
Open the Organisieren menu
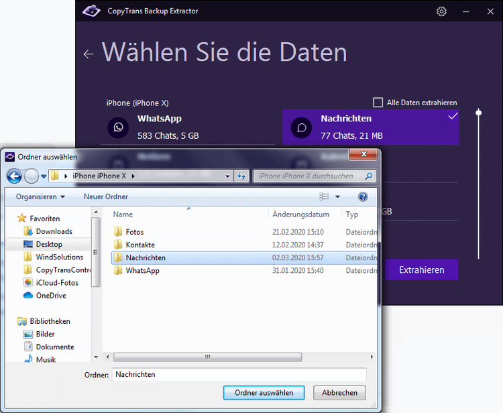[x=40, y=196]
